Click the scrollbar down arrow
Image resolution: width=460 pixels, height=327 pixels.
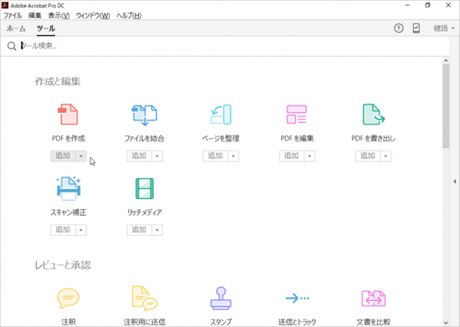pyautogui.click(x=446, y=323)
